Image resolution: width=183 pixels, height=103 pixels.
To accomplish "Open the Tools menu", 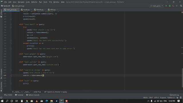I will [45, 2].
